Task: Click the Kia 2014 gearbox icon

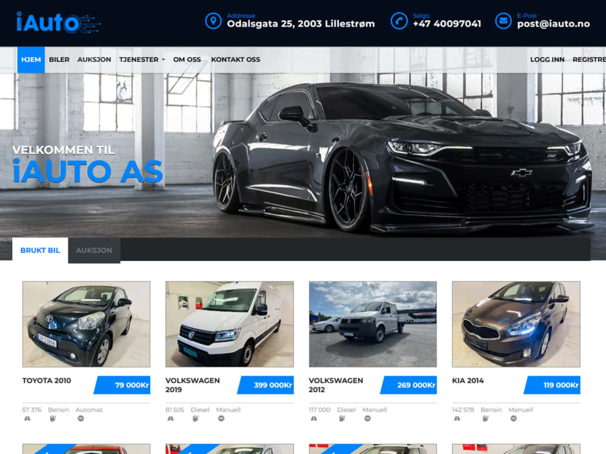Action: [514, 418]
